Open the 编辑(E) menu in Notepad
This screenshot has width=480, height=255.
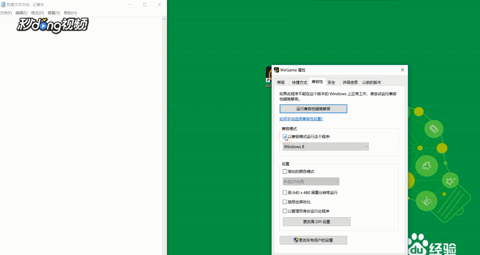click(x=21, y=13)
